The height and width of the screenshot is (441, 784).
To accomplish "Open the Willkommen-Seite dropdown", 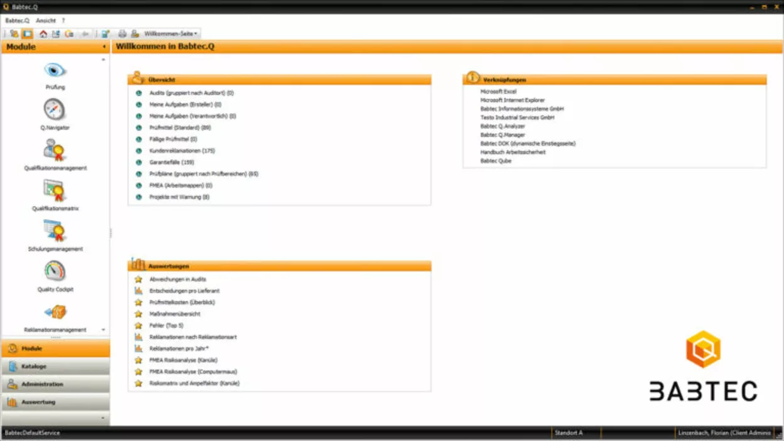I will 171,34.
